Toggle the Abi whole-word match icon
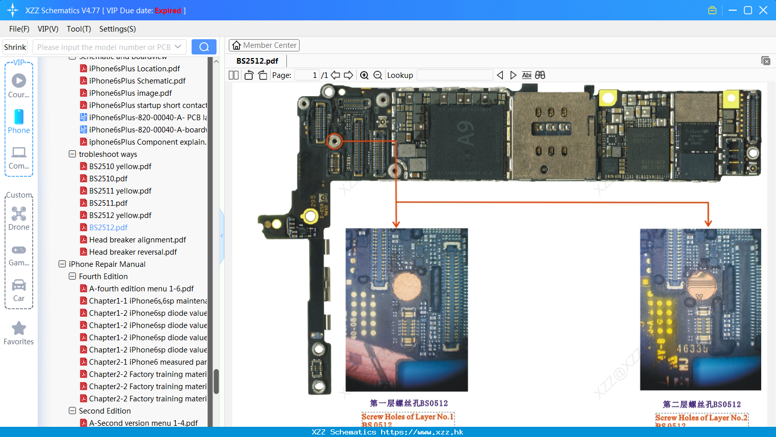 (x=527, y=75)
